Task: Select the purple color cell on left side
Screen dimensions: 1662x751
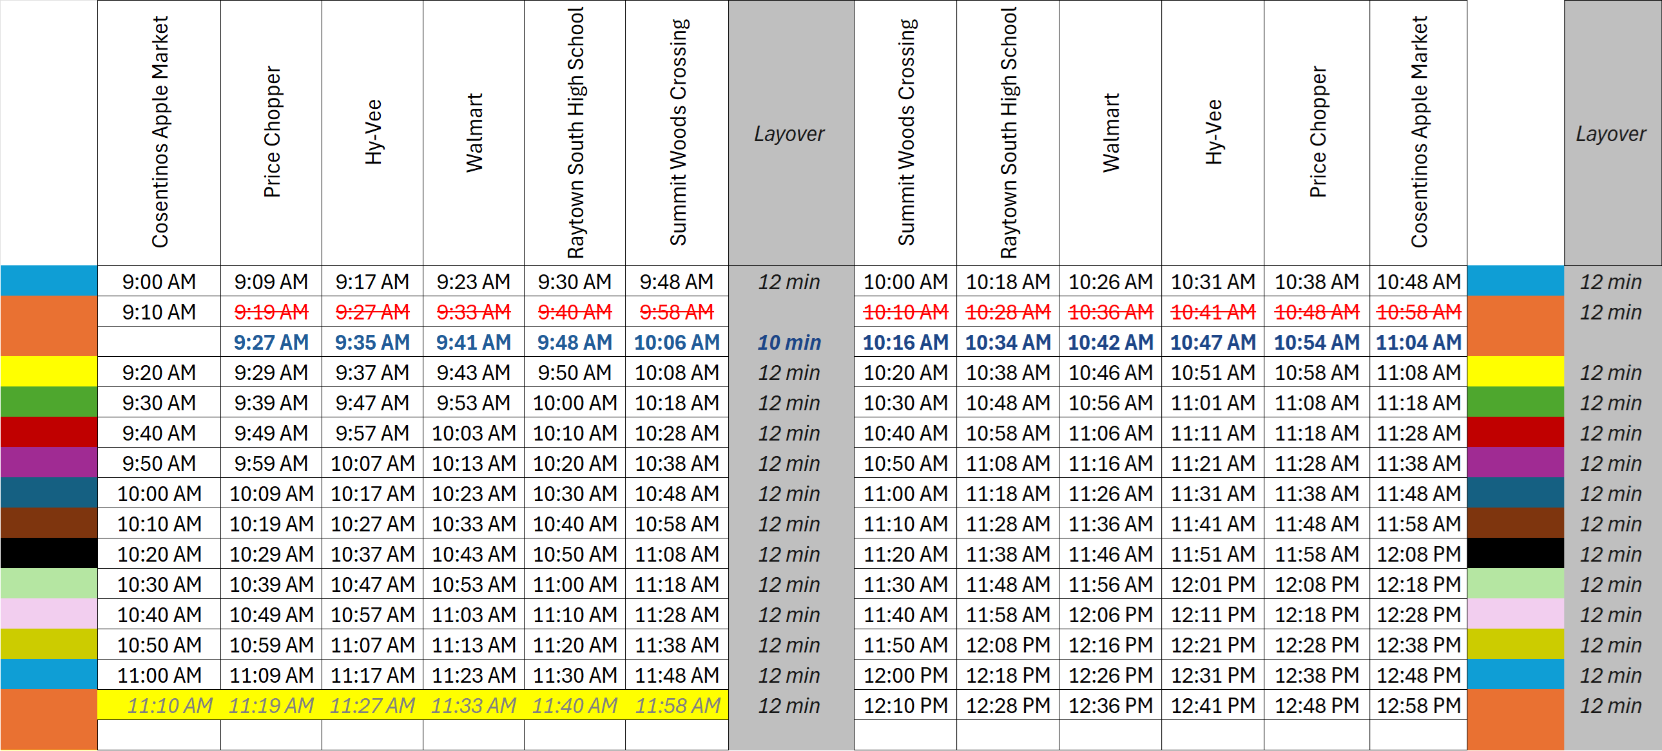Action: [48, 463]
